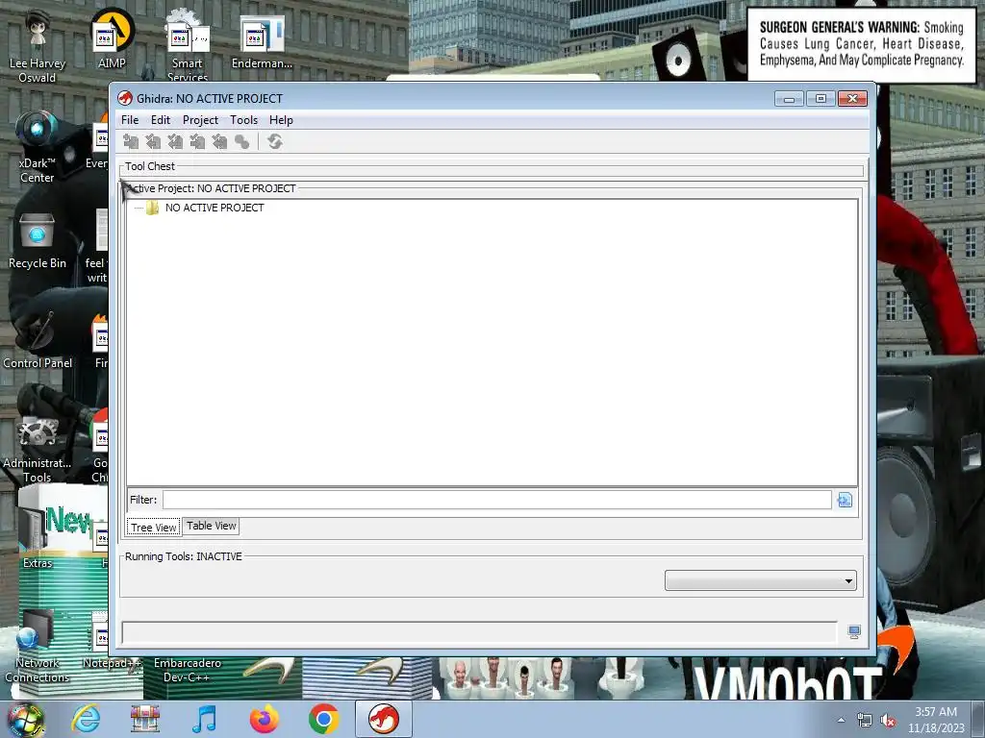Select the AIMP desktop shortcut
Screen dimensions: 985x738
click(112, 38)
